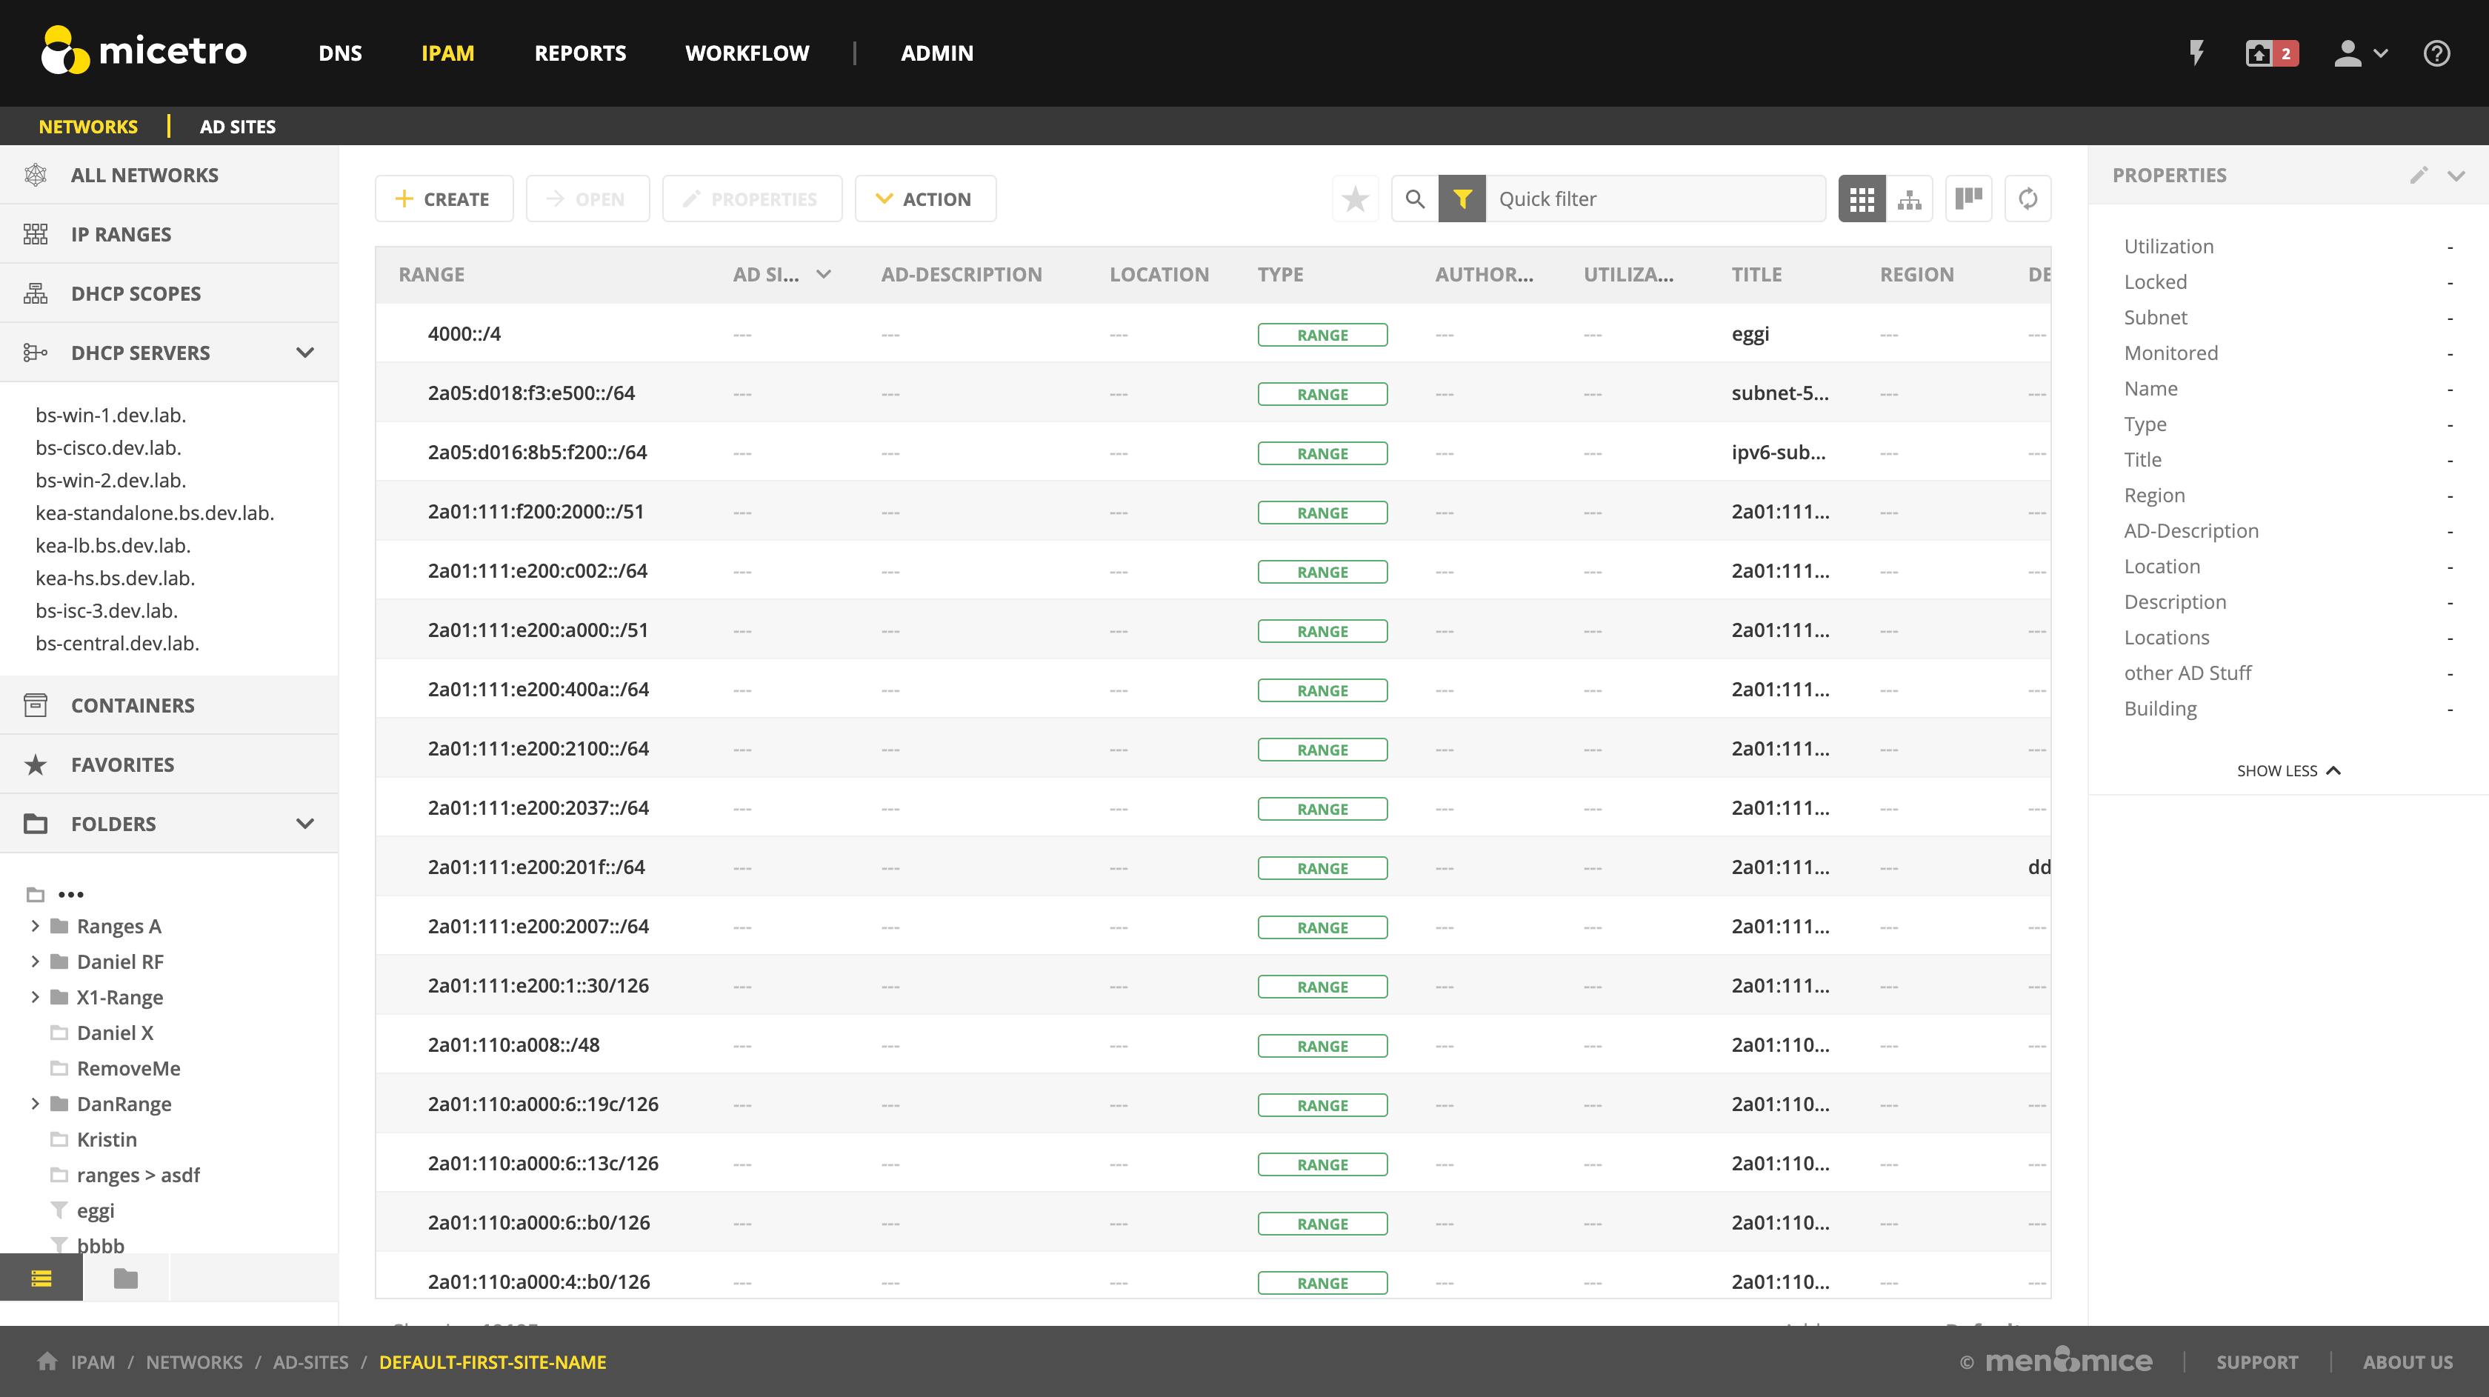Open the user account dropdown
The width and height of the screenshot is (2489, 1397).
[x=2359, y=53]
